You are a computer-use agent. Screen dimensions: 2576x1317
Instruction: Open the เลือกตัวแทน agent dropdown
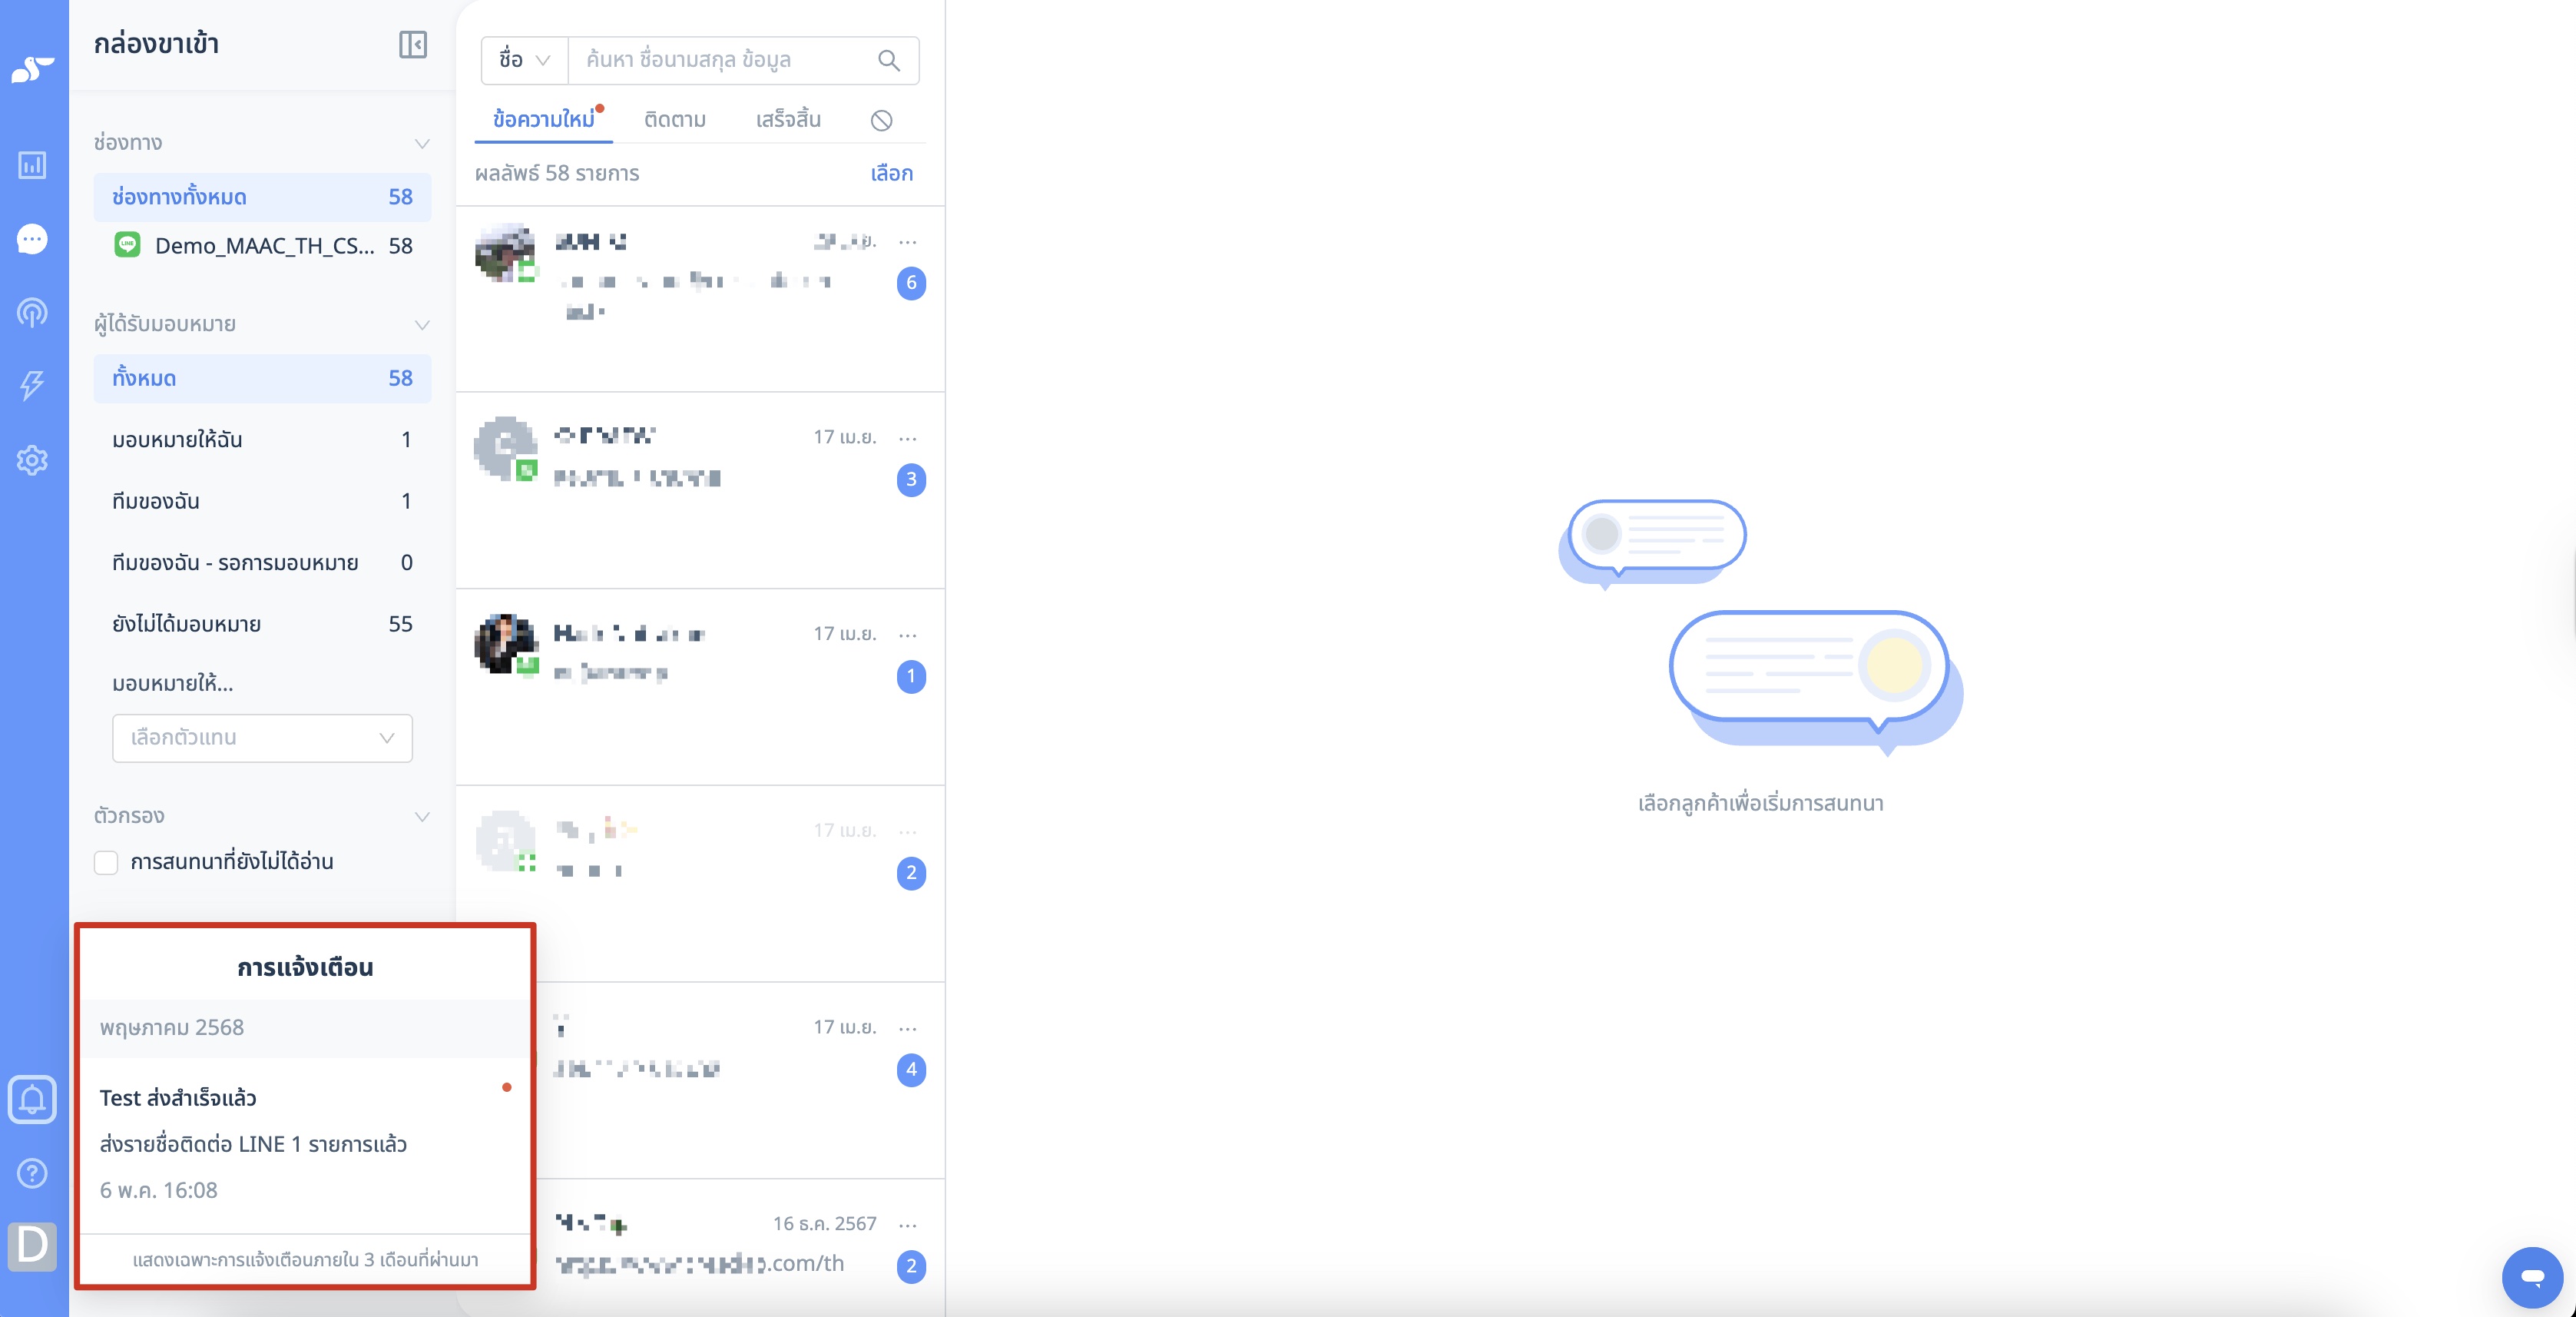[262, 738]
